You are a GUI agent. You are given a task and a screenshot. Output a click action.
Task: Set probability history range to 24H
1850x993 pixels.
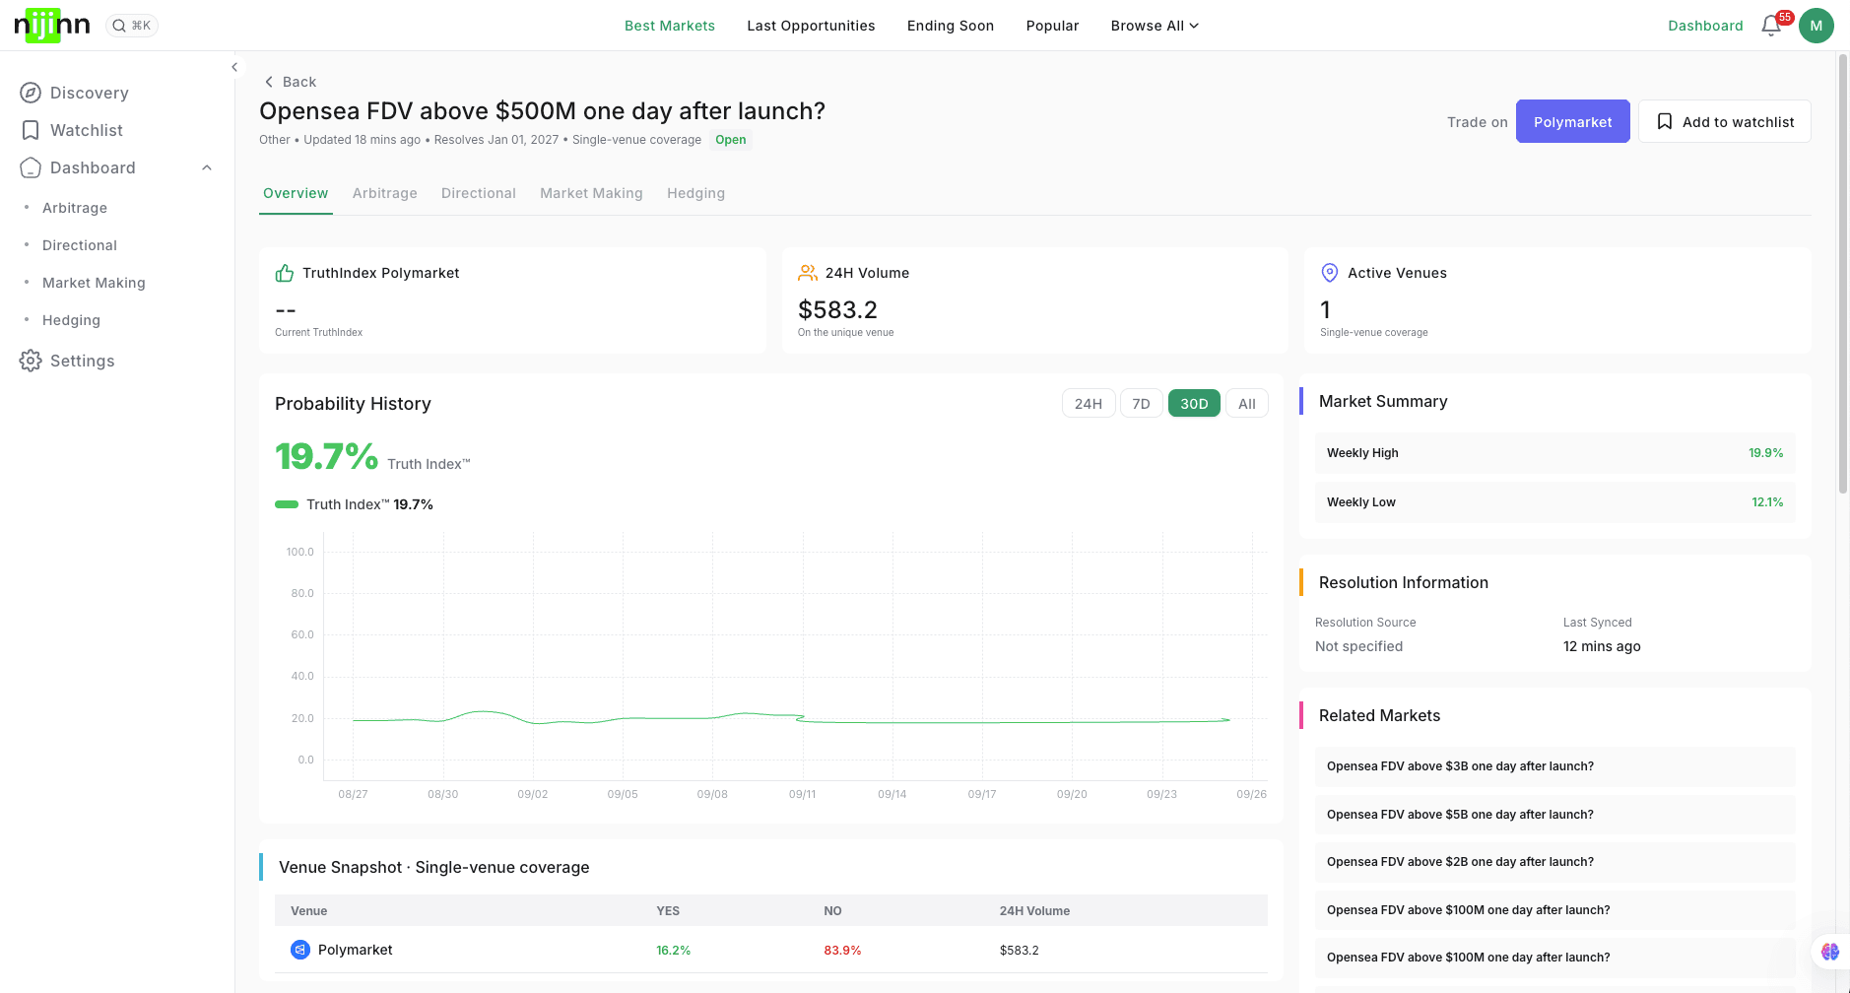pos(1089,403)
